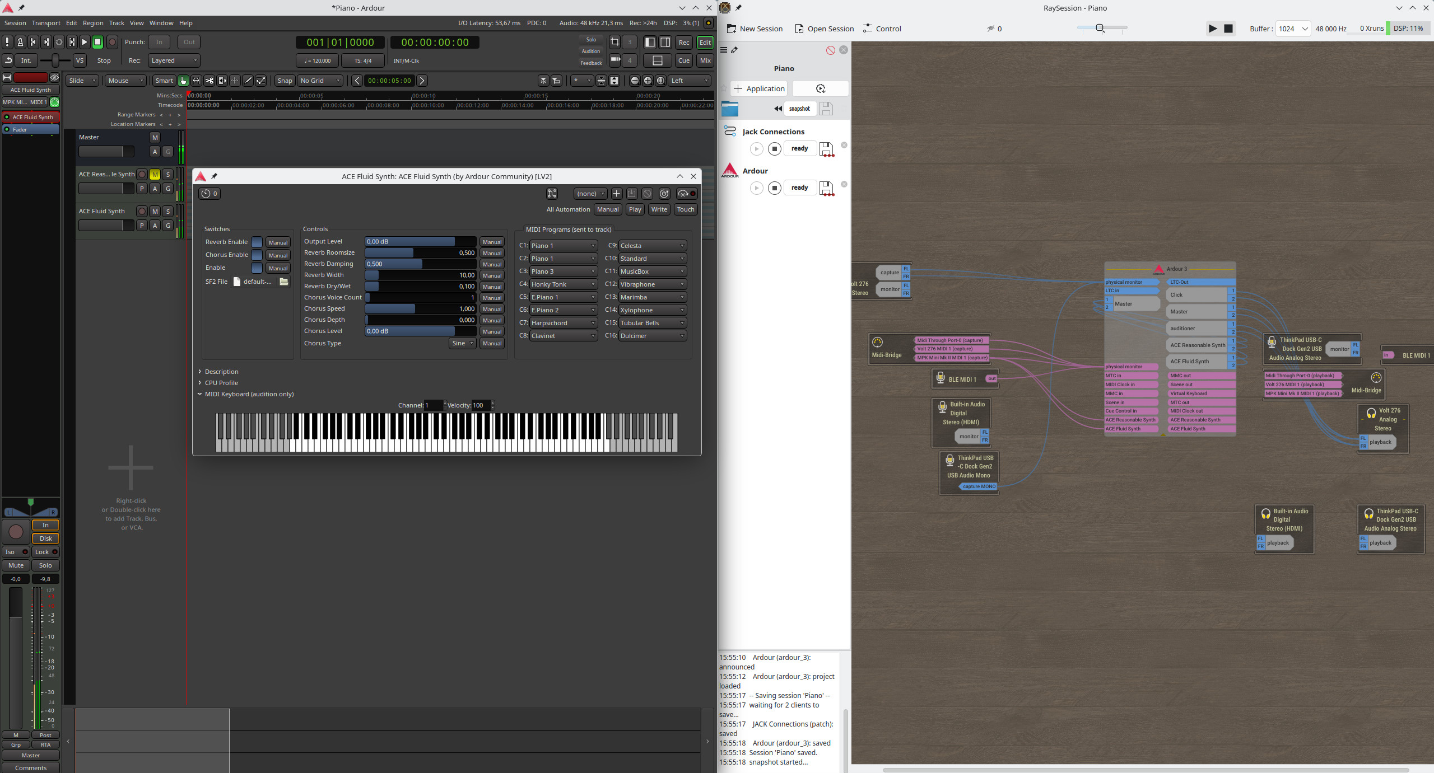Expand tracks vertically in Ardour
Image resolution: width=1434 pixels, height=773 pixels.
(614, 81)
